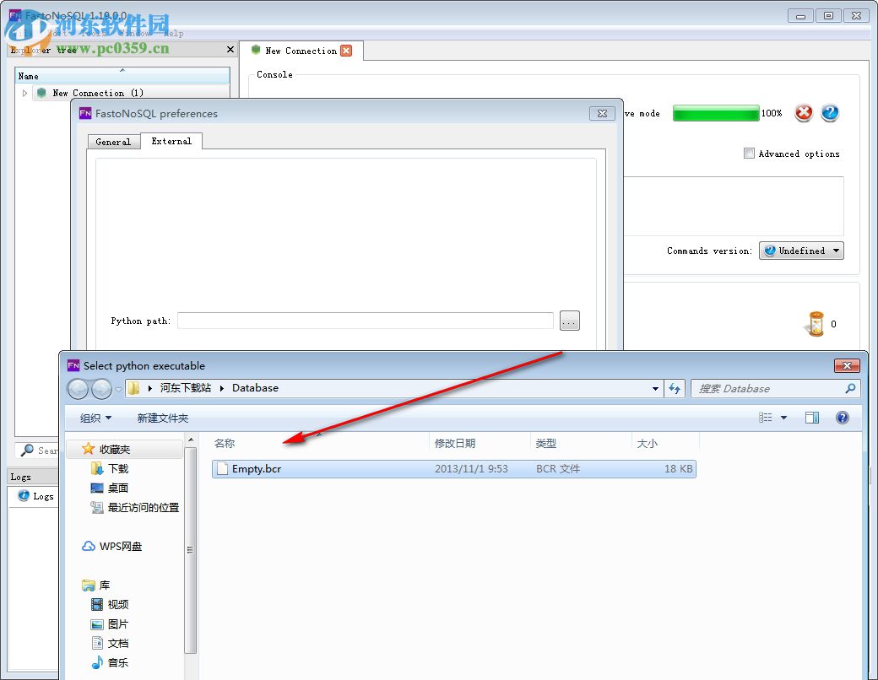Sort by 名称 name column
The image size is (878, 680).
224,443
